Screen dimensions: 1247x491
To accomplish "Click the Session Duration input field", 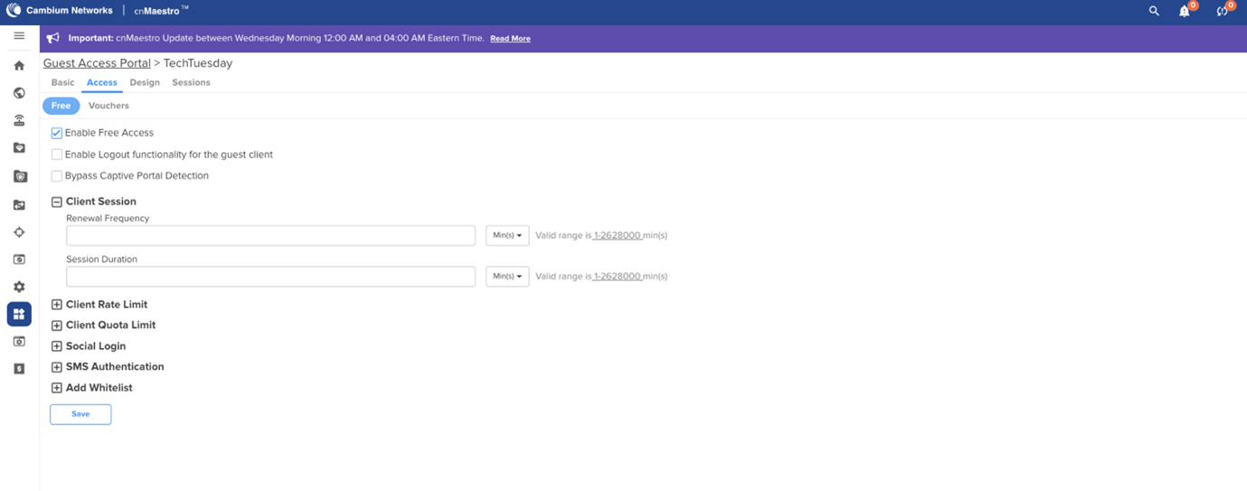I will click(270, 277).
